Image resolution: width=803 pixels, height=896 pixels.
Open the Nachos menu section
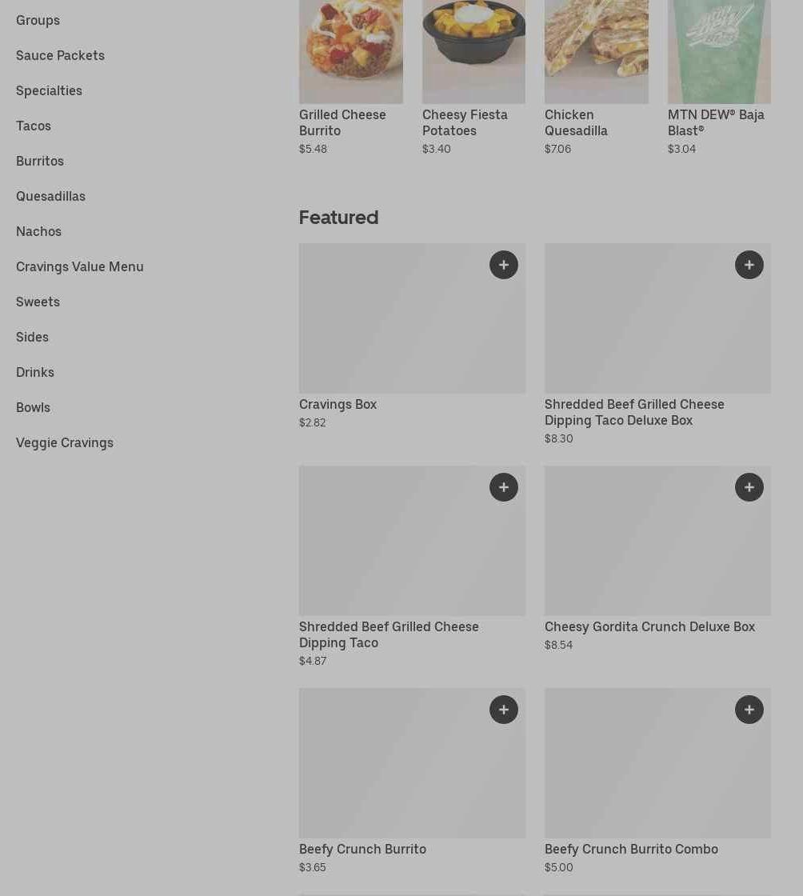(x=39, y=231)
